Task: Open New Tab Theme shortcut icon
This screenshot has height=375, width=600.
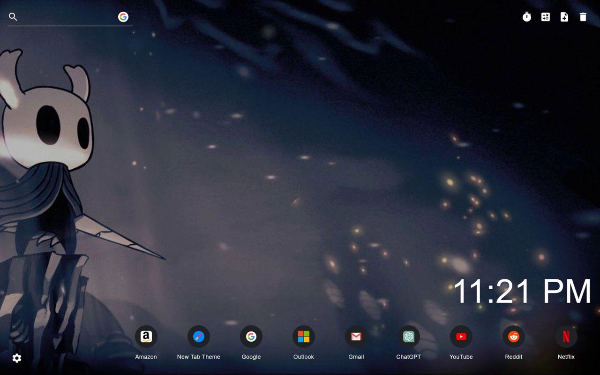Action: click(x=199, y=337)
